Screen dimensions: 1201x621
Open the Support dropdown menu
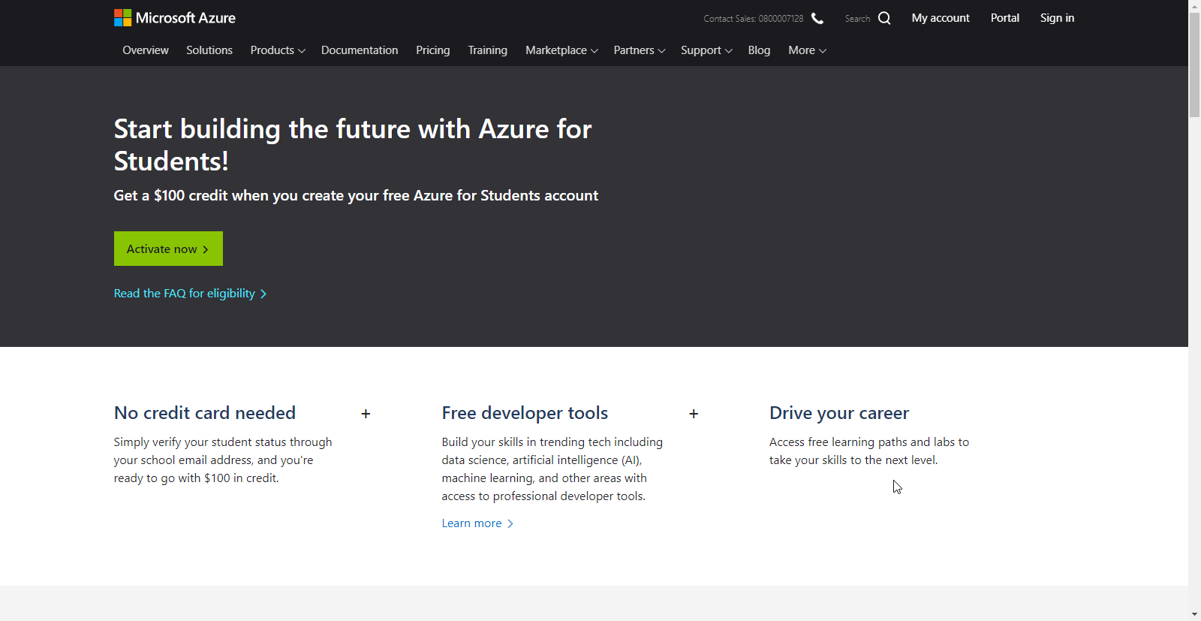click(706, 50)
